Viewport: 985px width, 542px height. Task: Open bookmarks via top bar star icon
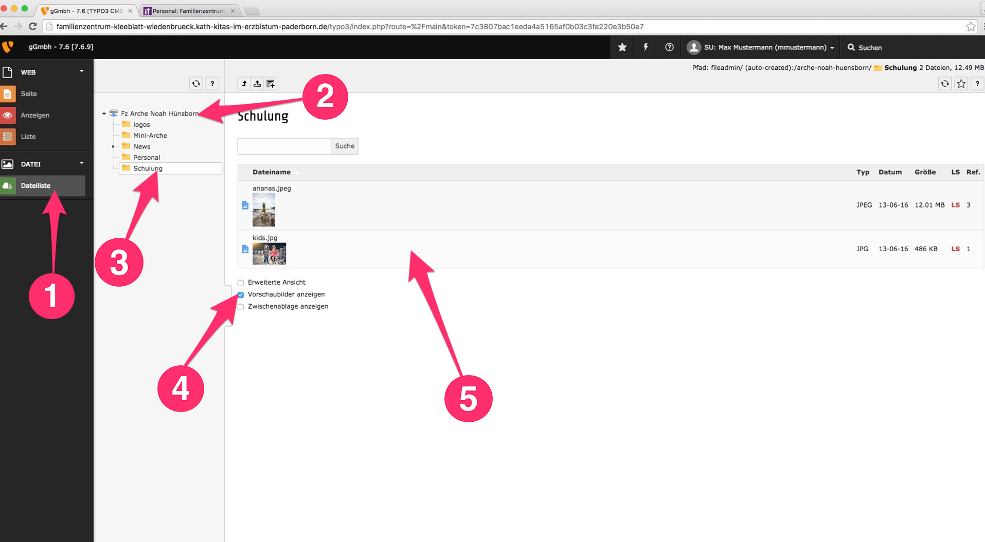coord(622,47)
